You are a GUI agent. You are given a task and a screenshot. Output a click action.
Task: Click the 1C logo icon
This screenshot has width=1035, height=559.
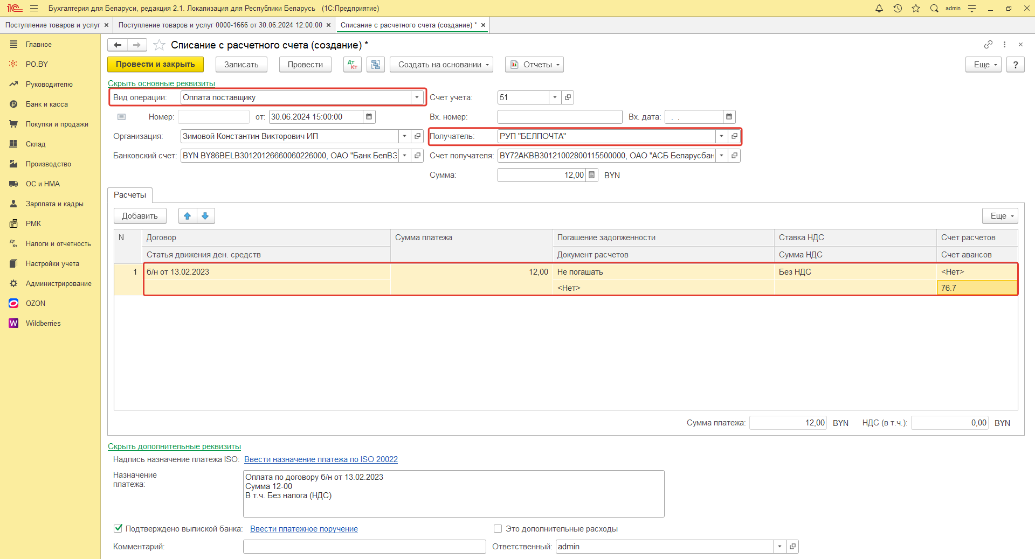tap(15, 8)
